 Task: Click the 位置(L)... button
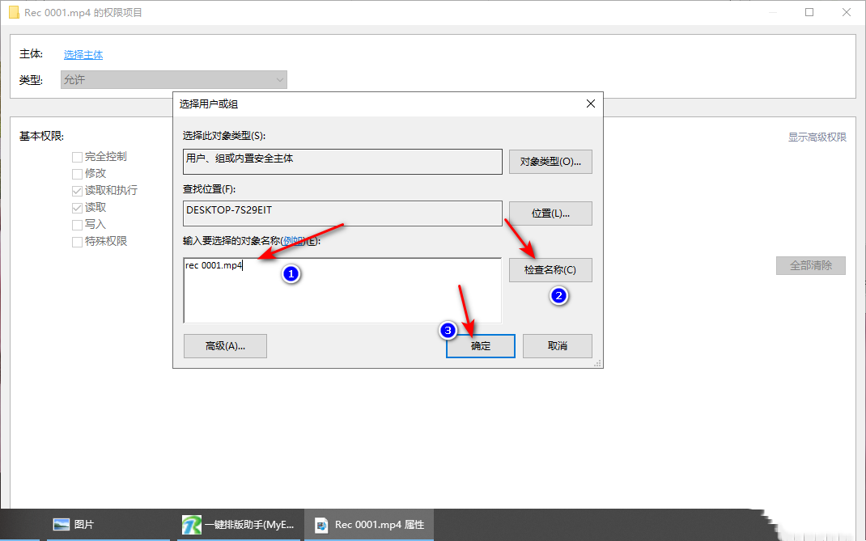click(550, 213)
